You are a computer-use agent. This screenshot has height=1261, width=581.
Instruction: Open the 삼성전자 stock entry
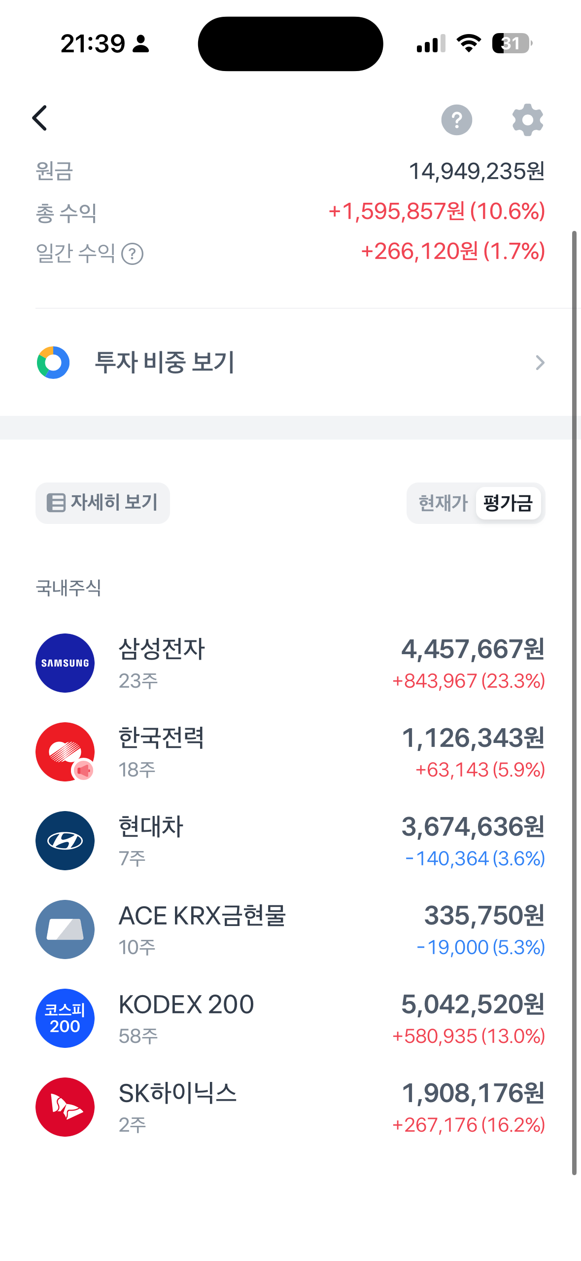pos(290,663)
